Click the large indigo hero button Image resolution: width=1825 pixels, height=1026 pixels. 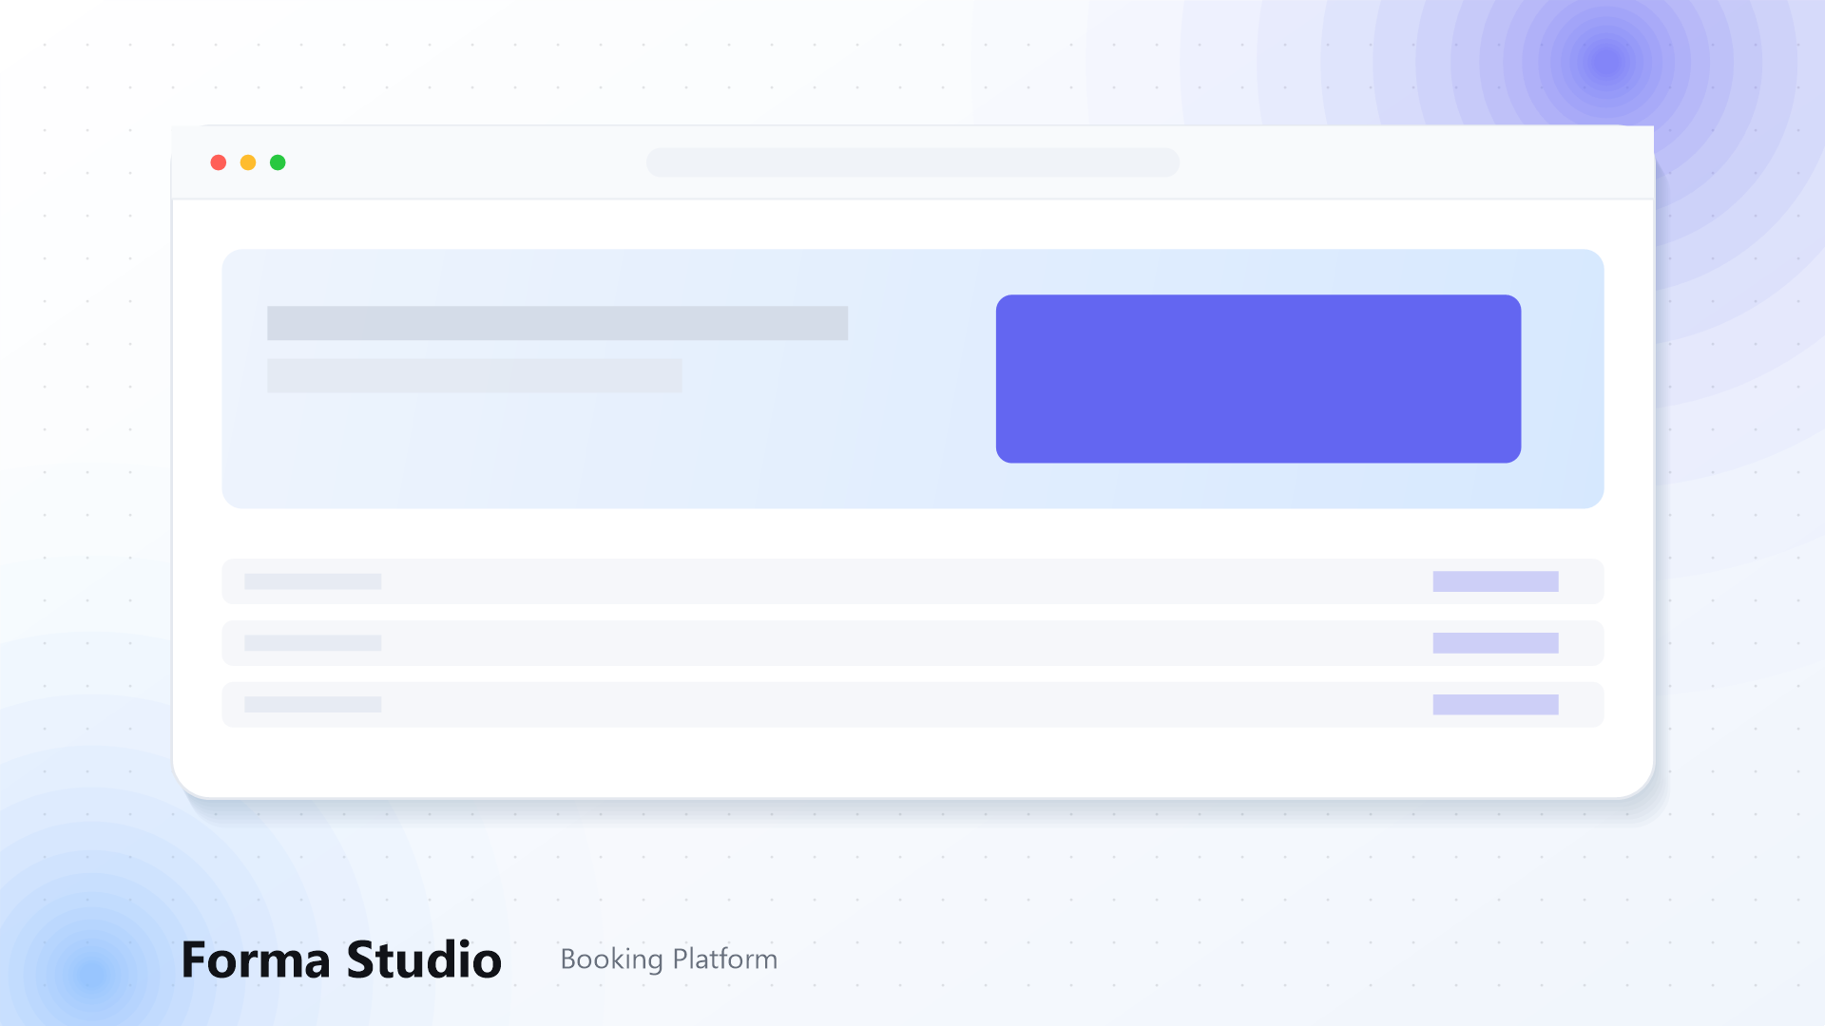tap(1258, 379)
